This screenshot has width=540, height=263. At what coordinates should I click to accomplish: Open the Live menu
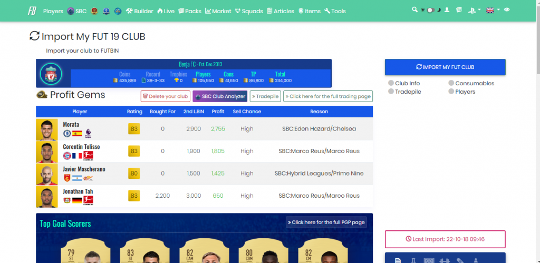pos(166,11)
